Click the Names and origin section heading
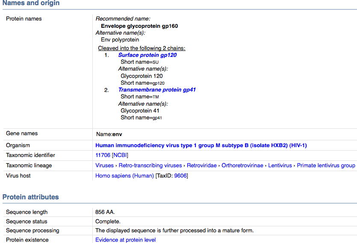 [x=31, y=3]
